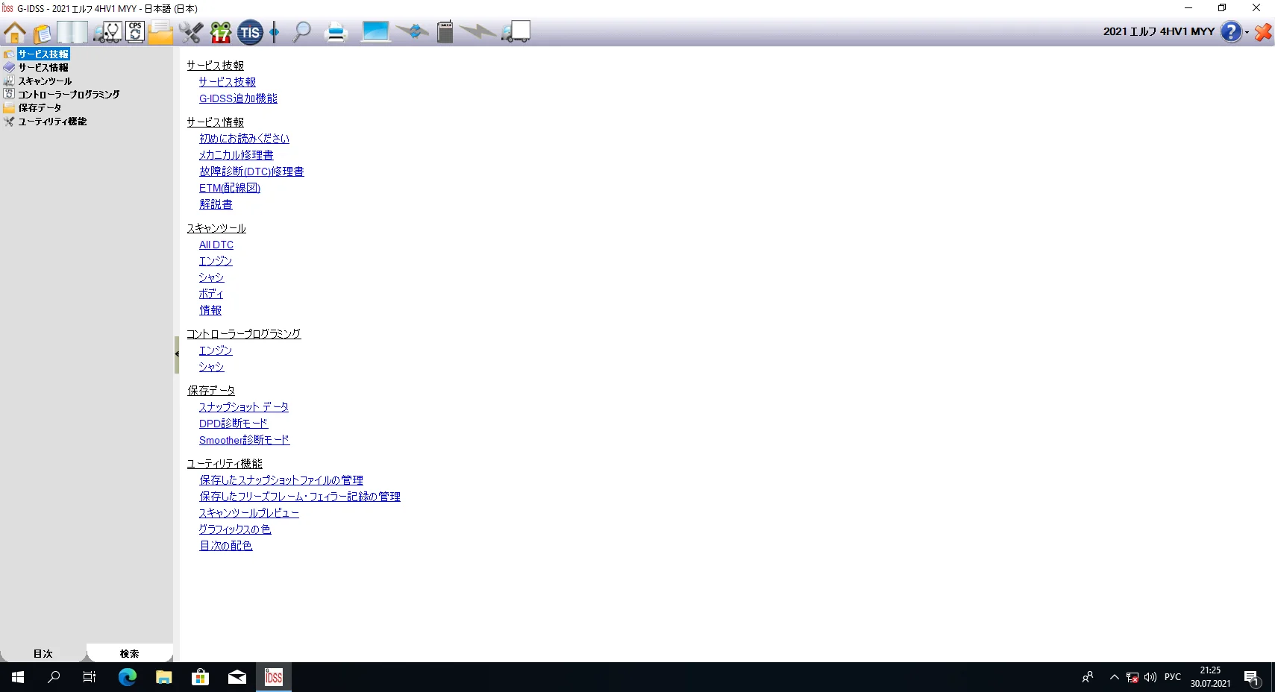
Task: Open the メカニカル修理書 link
Action: tap(236, 155)
